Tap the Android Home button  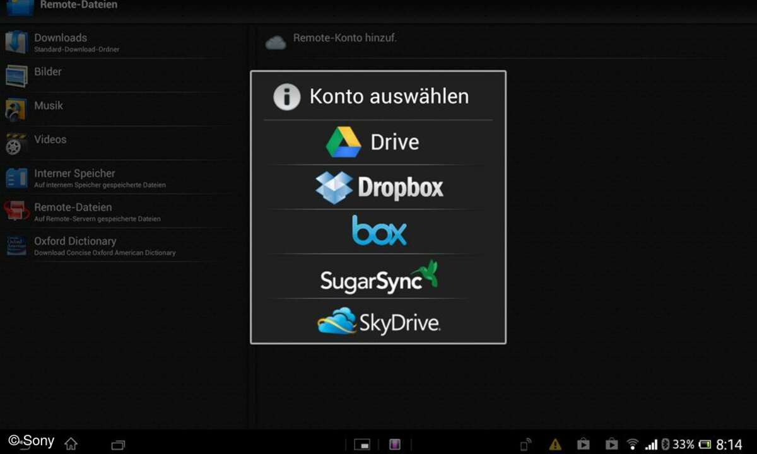[71, 444]
